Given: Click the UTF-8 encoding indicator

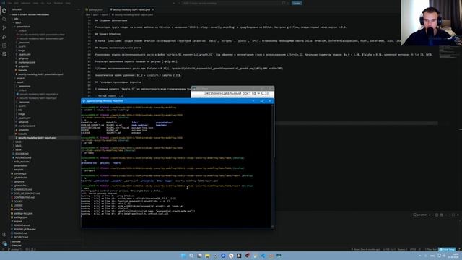Looking at the screenshot, I should pyautogui.click(x=413, y=249).
